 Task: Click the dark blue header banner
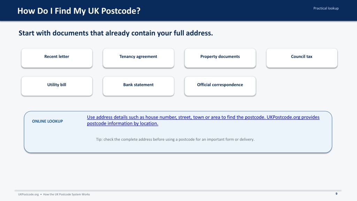click(x=178, y=10)
